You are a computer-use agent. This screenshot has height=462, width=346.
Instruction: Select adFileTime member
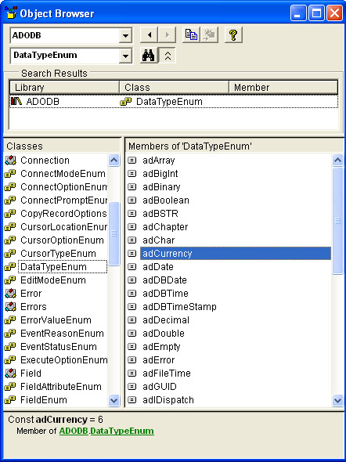point(167,374)
